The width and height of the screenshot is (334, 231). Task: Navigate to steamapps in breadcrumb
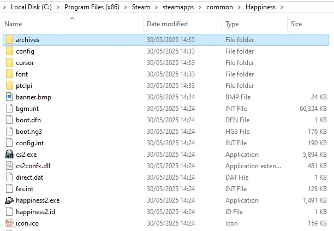coord(178,7)
